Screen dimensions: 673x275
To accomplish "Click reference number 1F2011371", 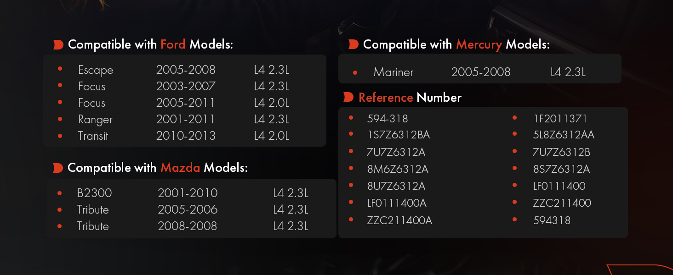I will pyautogui.click(x=560, y=119).
